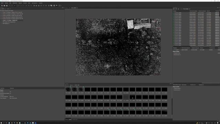Expand the fourth chunk in Workspace tree

coord(1,17)
